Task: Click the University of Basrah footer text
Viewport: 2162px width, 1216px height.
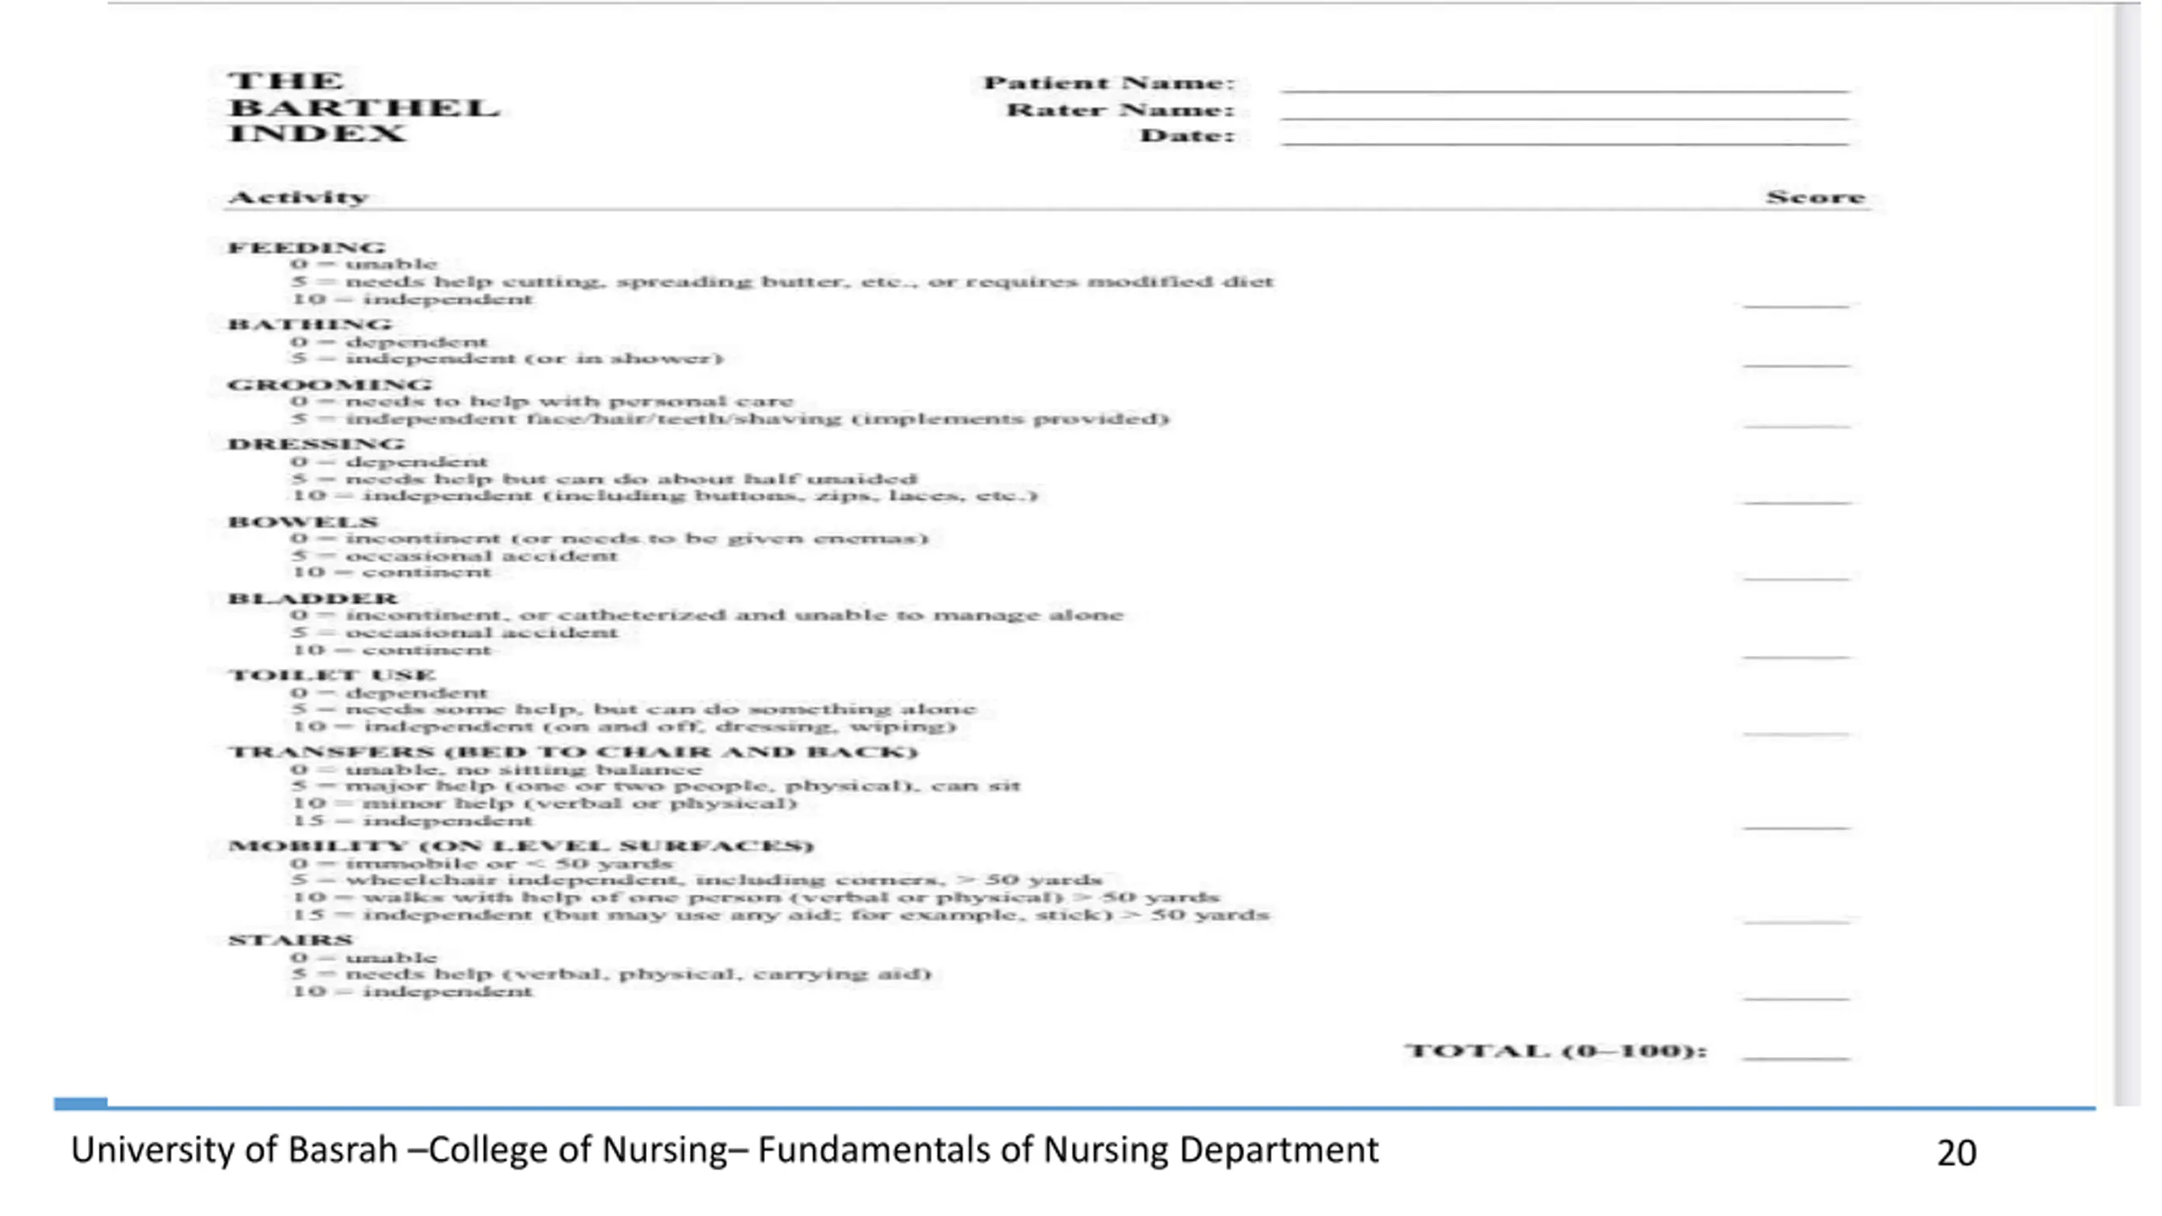Action: [725, 1150]
